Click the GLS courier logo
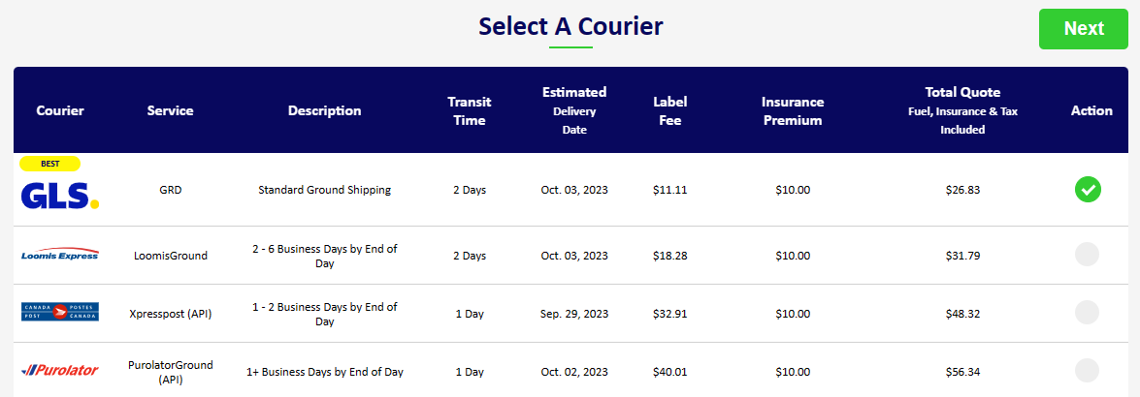This screenshot has height=397, width=1140. 60,196
